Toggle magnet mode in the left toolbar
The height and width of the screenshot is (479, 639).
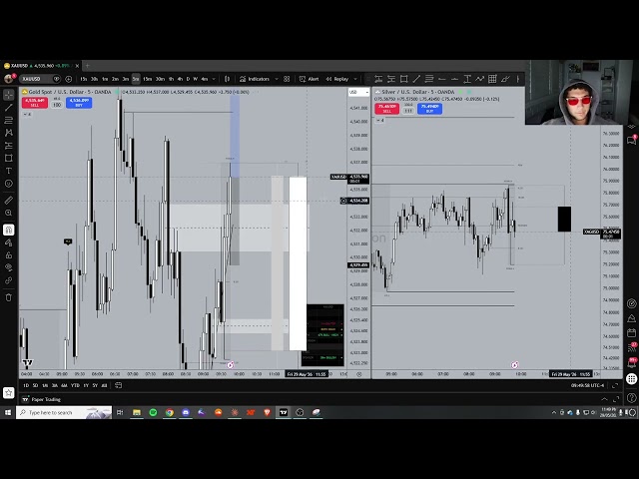(9, 230)
